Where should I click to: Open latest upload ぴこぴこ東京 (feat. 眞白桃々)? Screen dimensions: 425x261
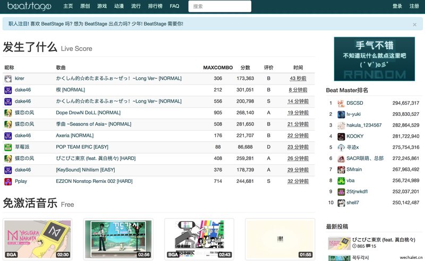[x=384, y=240]
